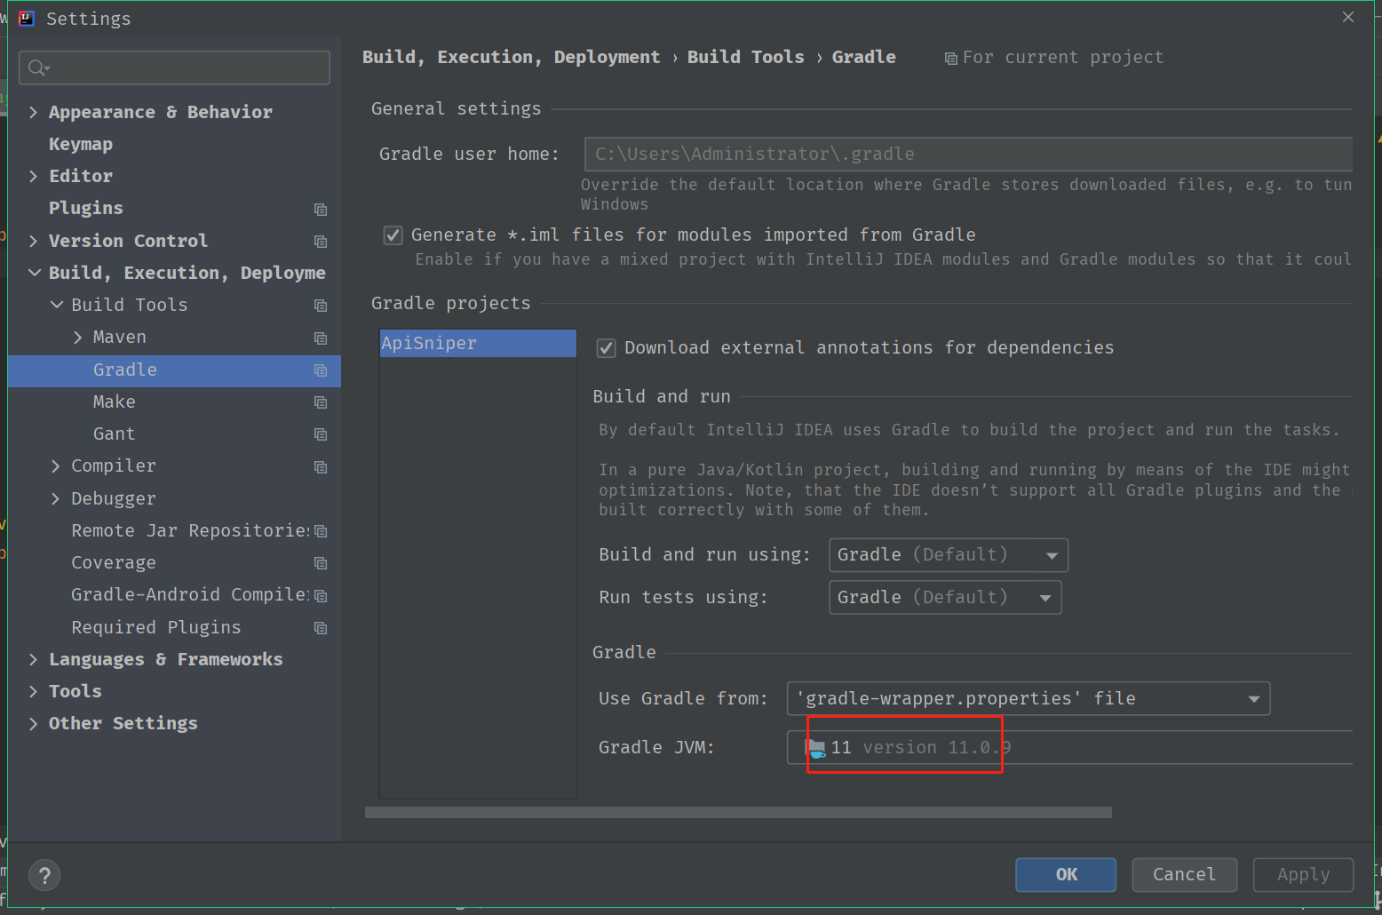Click Build, Execution, Deployment in the breadcrumb
The image size is (1382, 915).
(512, 57)
